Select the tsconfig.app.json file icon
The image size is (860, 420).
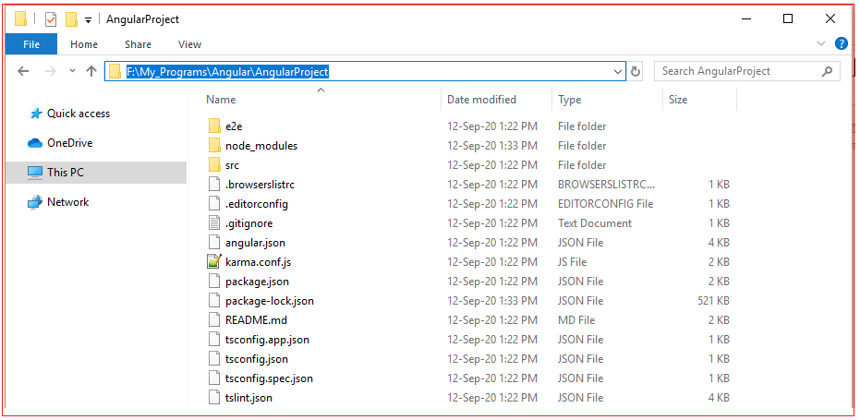214,340
